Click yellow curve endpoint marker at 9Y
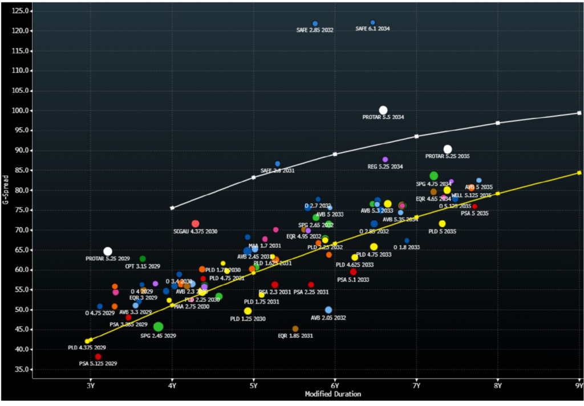The height and width of the screenshot is (406, 584). (579, 173)
